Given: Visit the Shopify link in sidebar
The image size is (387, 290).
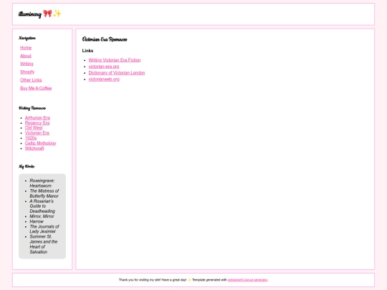Looking at the screenshot, I should pyautogui.click(x=27, y=72).
